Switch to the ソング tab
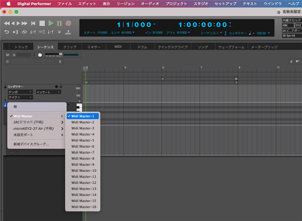 pyautogui.click(x=203, y=47)
